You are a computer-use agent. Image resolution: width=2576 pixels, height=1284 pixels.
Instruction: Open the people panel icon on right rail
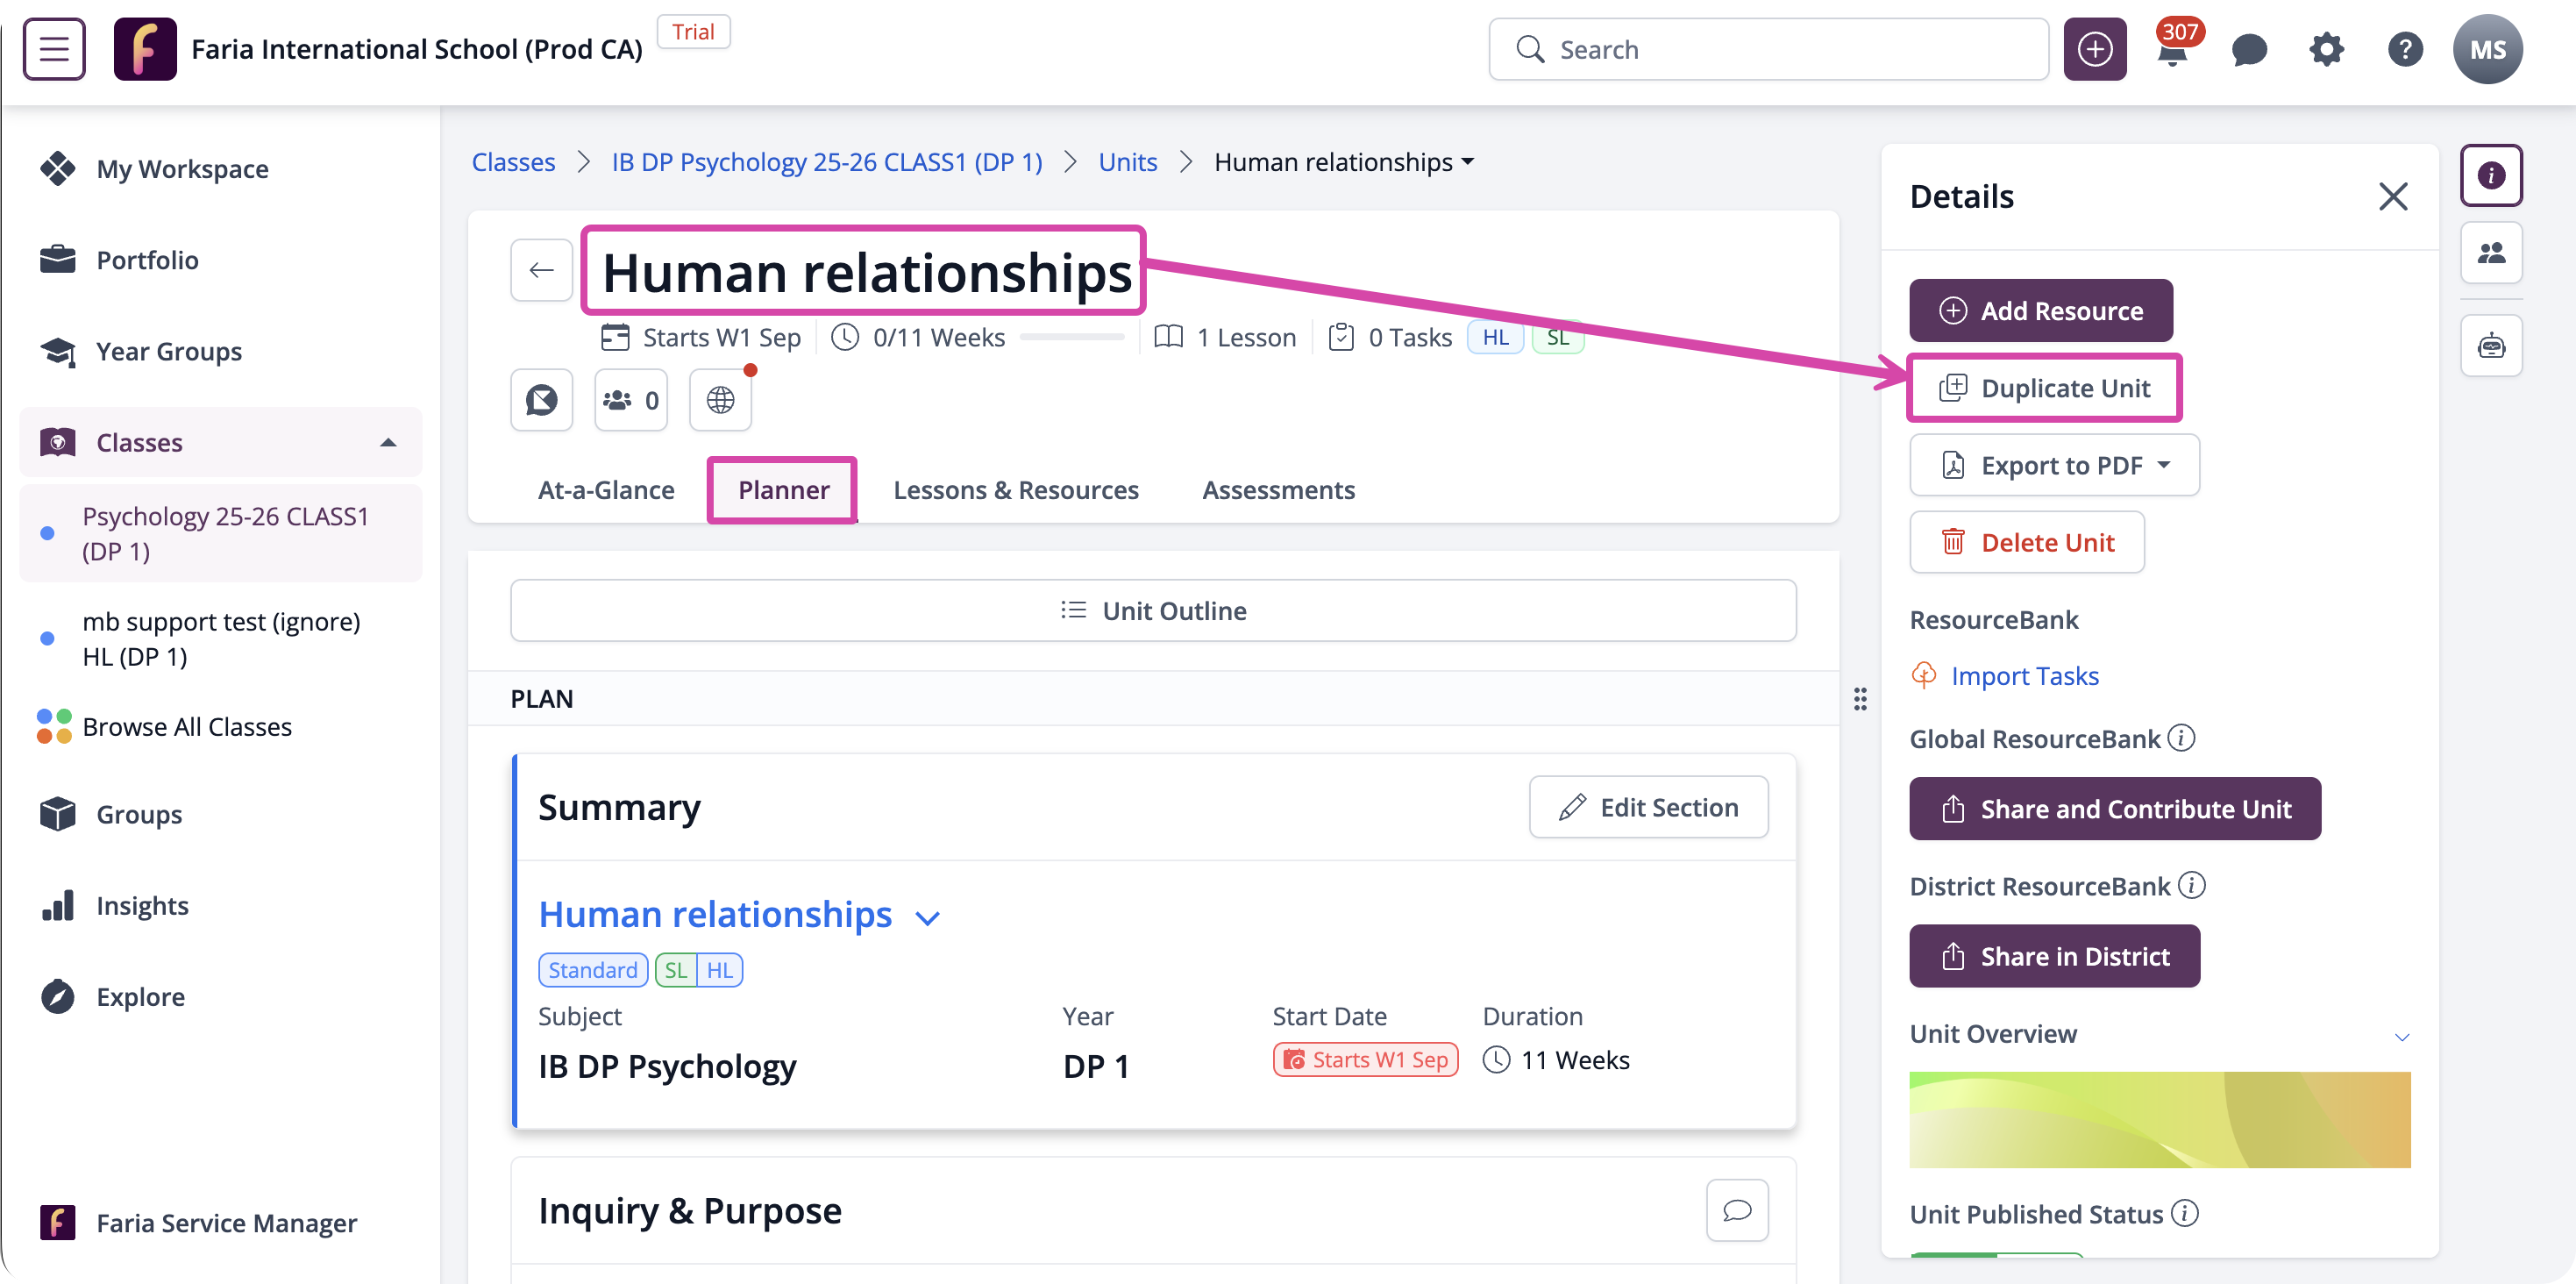tap(2491, 253)
